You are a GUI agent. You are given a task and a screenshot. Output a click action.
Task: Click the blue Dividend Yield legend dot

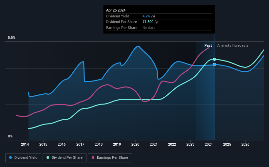point(10,157)
